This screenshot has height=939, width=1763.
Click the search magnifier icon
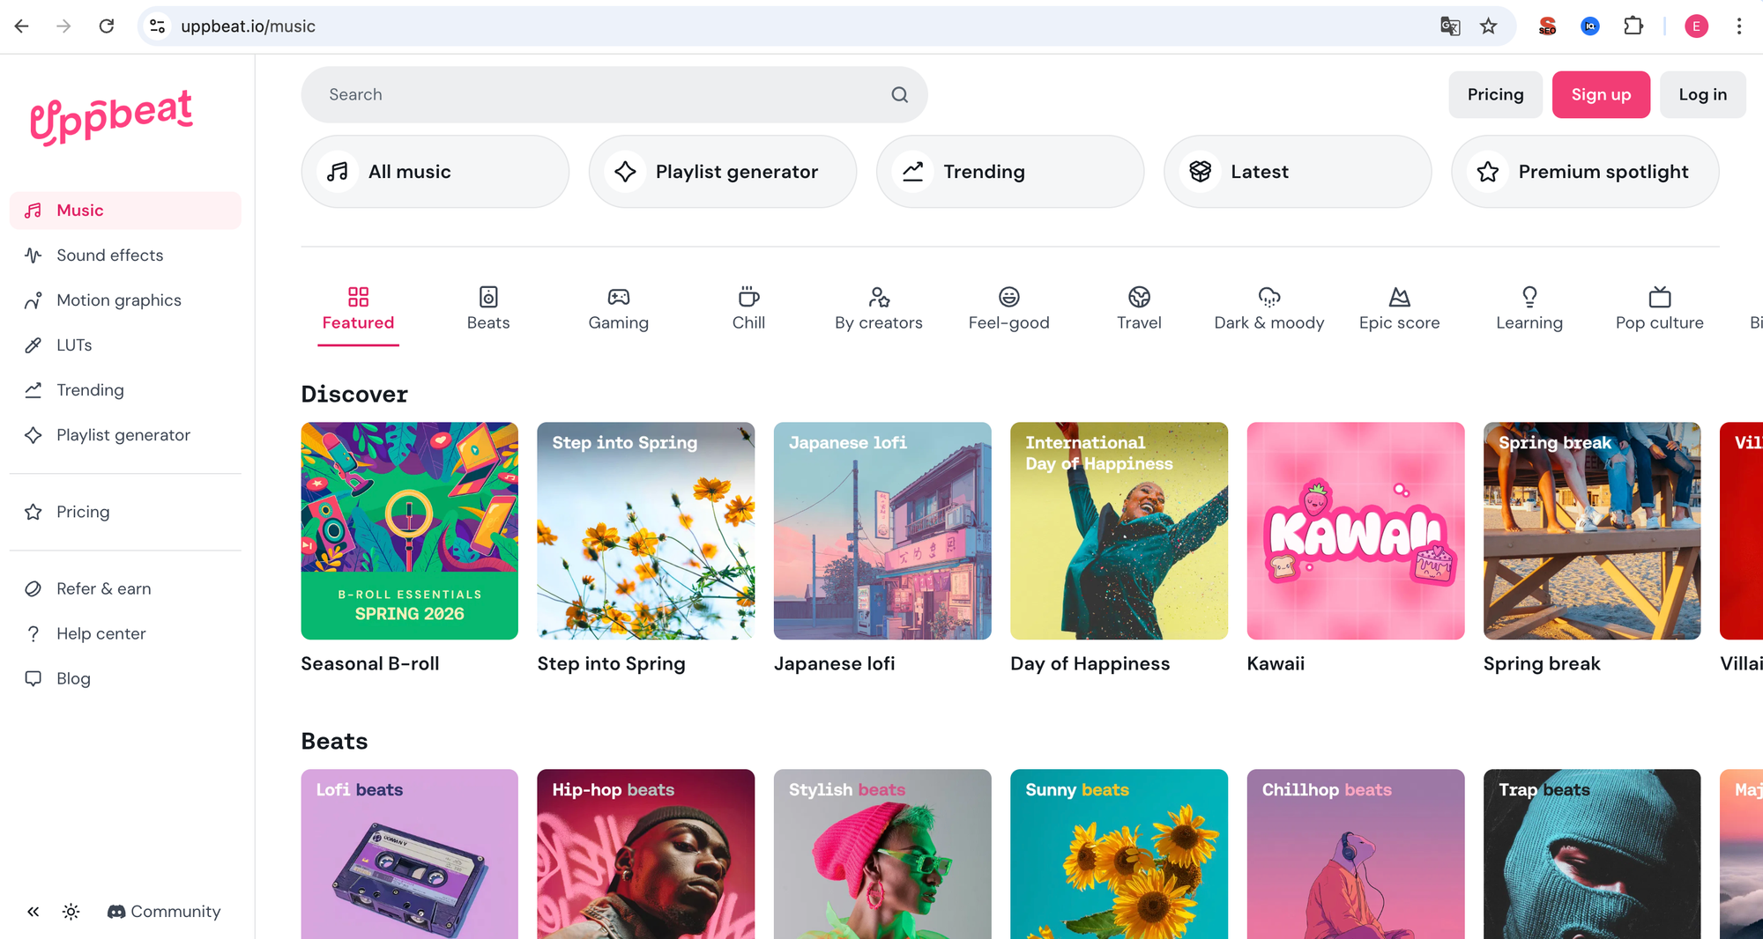899,95
